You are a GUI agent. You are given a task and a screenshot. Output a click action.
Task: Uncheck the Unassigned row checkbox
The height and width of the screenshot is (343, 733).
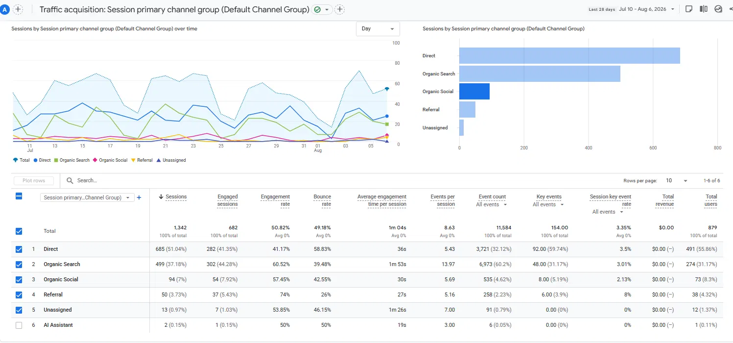click(19, 310)
